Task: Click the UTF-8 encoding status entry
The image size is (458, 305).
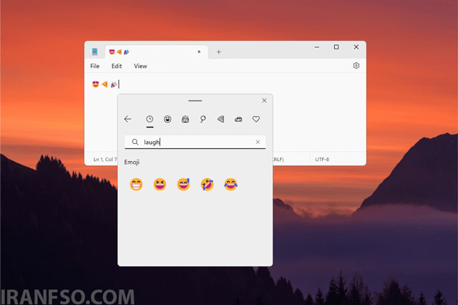Action: pos(322,159)
